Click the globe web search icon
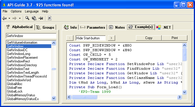This screenshot has height=107, width=195. click(x=34, y=18)
